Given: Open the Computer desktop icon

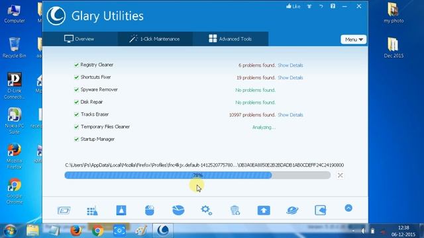Looking at the screenshot, I should 15,14.
